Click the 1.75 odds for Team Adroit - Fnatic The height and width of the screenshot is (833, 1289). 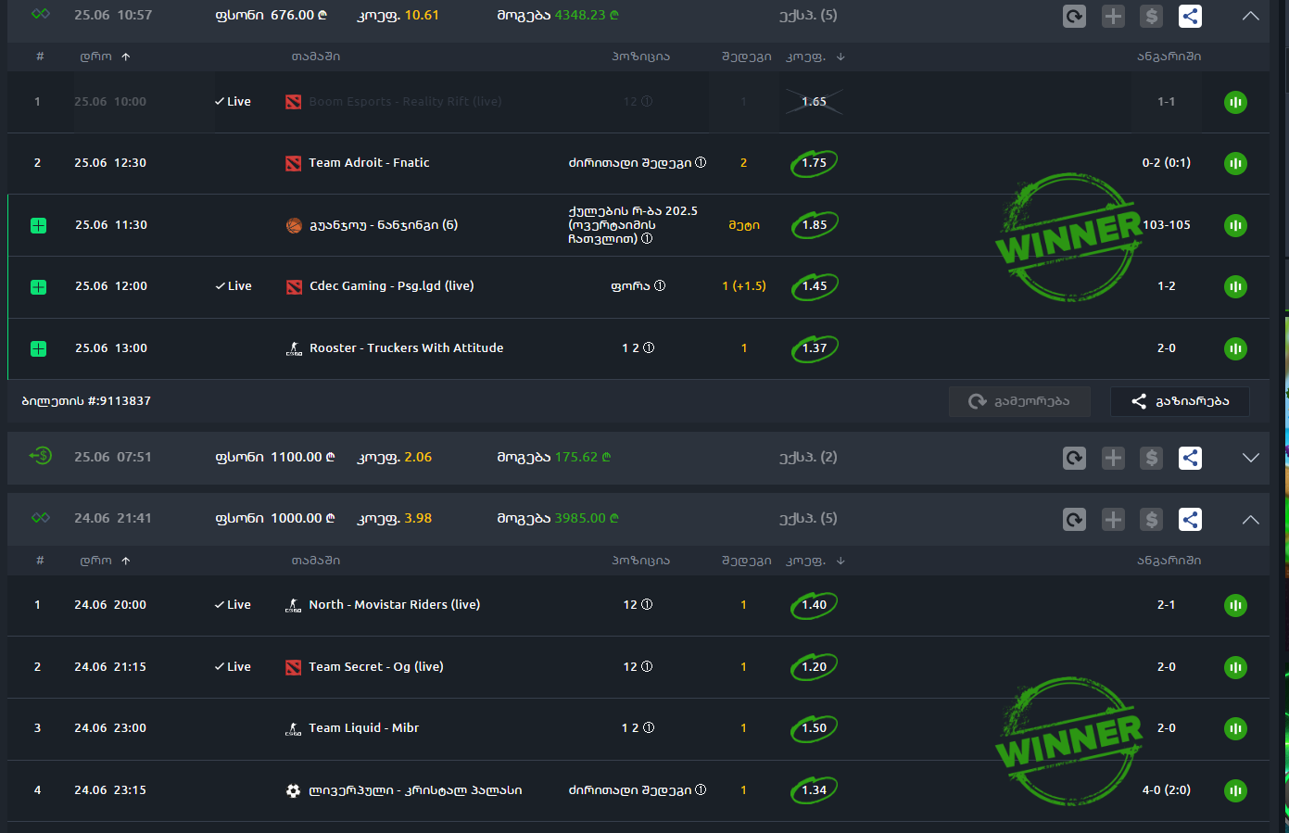pyautogui.click(x=815, y=163)
